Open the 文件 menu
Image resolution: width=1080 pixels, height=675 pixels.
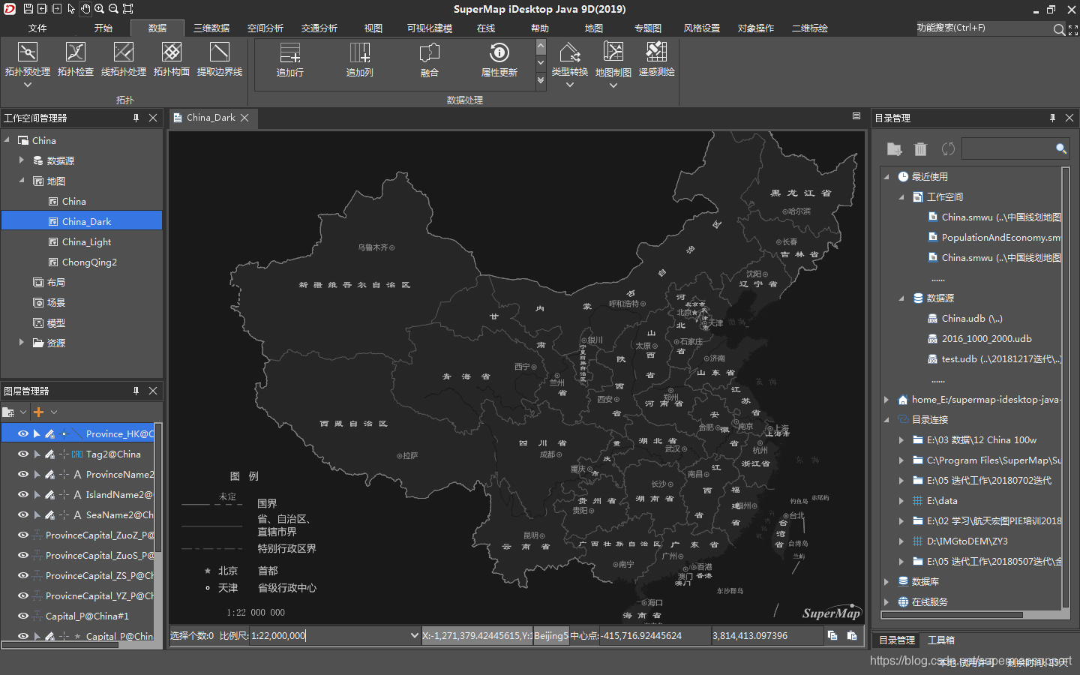[37, 28]
